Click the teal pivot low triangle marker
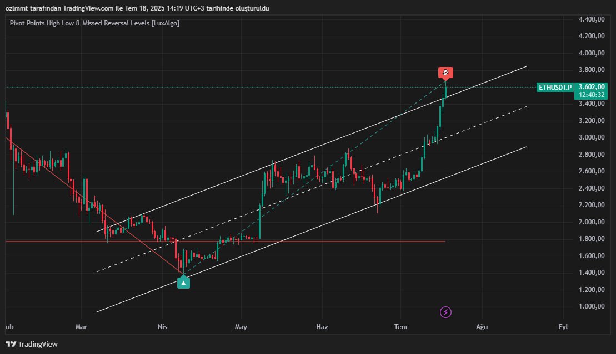This screenshot has width=616, height=354. click(183, 283)
